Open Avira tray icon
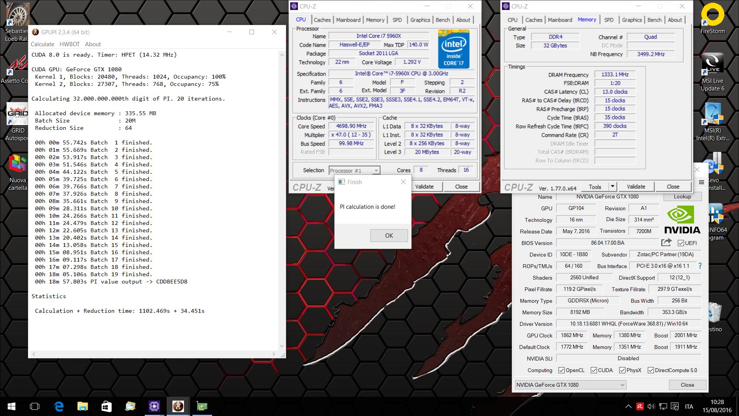739x416 pixels. click(640, 406)
